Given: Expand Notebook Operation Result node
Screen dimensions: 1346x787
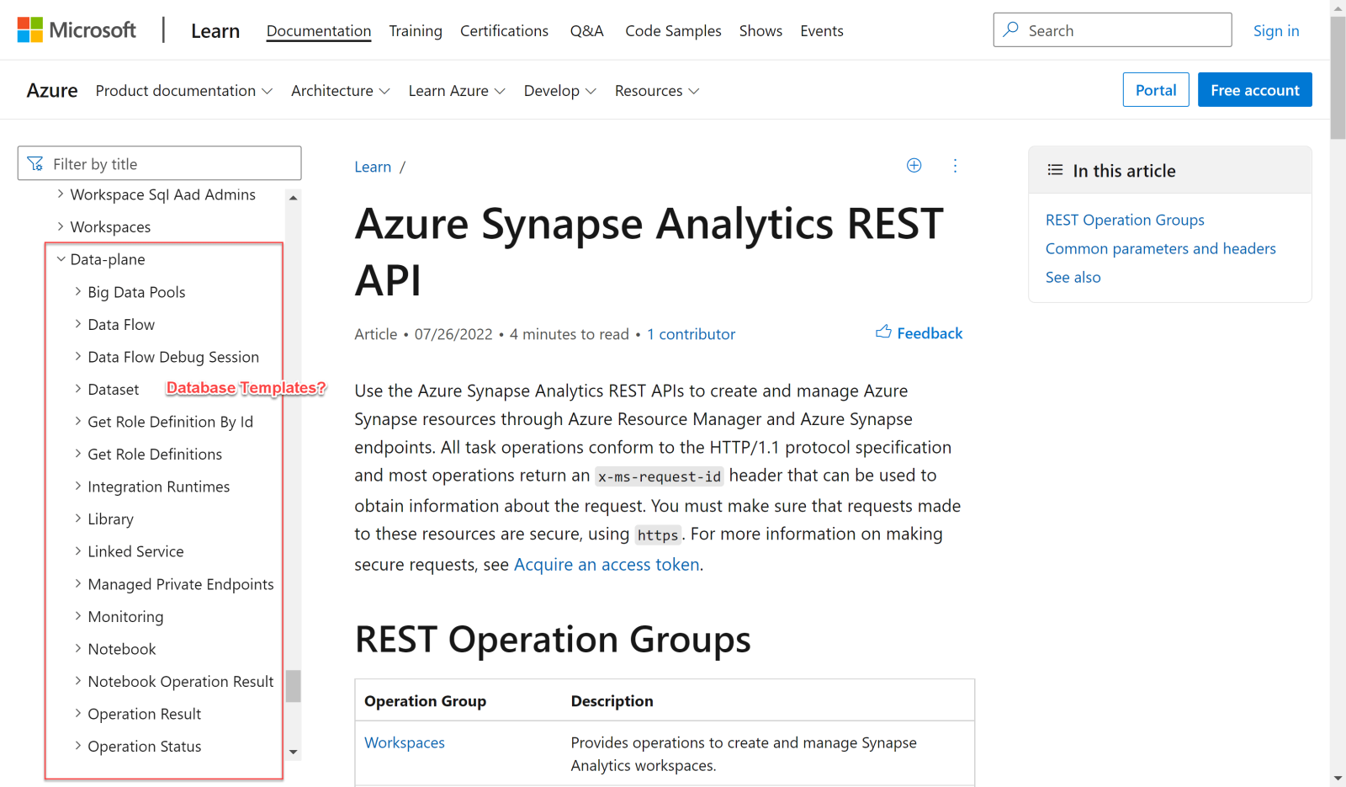Looking at the screenshot, I should [77, 681].
